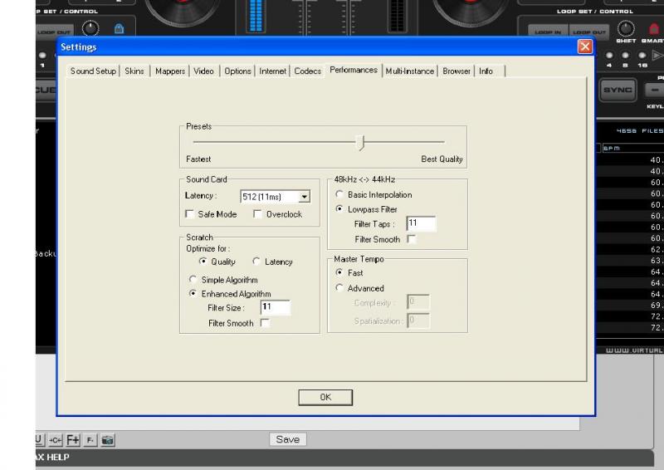Toggle Filter Smooth under Lowpass Filter

[413, 239]
